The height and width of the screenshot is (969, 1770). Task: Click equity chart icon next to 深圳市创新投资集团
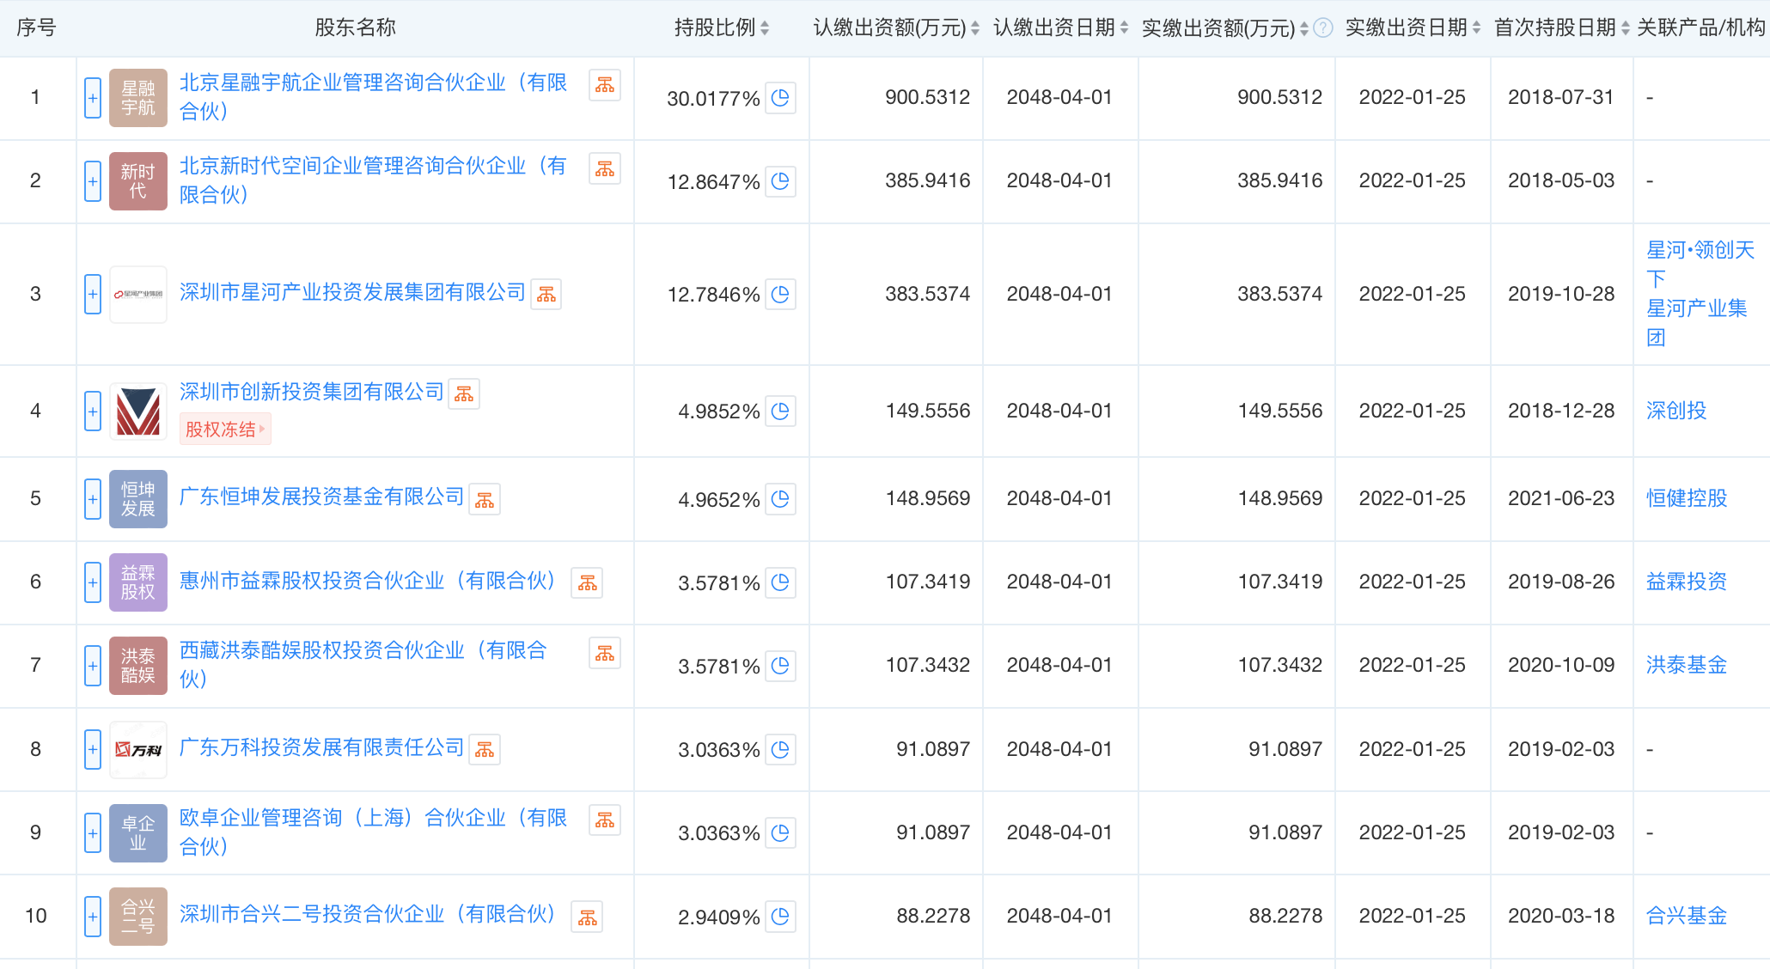click(464, 394)
